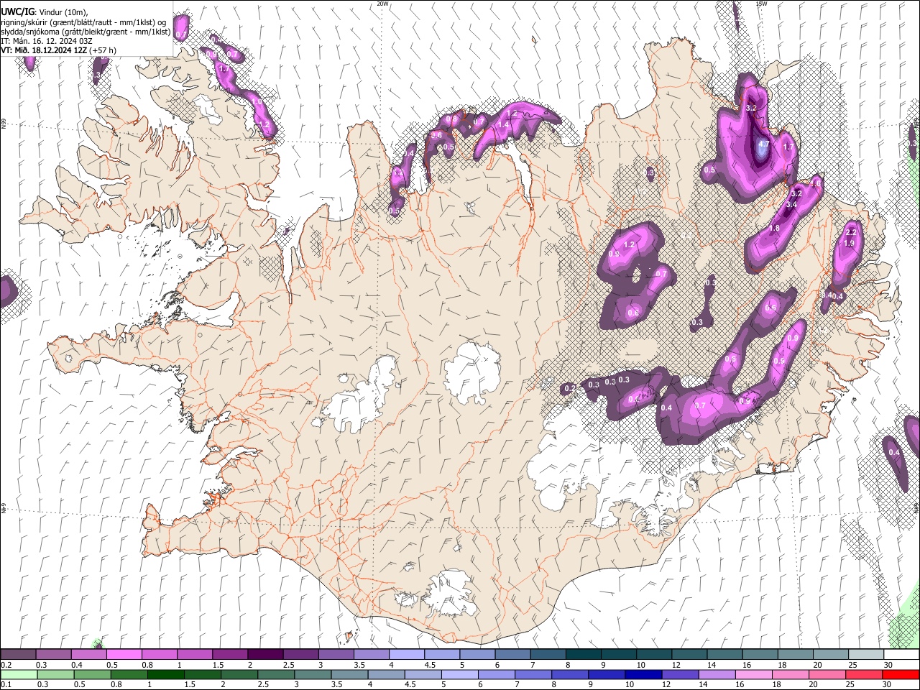
Task: Click the 2.2 precipitation value in the east
Action: coord(852,233)
